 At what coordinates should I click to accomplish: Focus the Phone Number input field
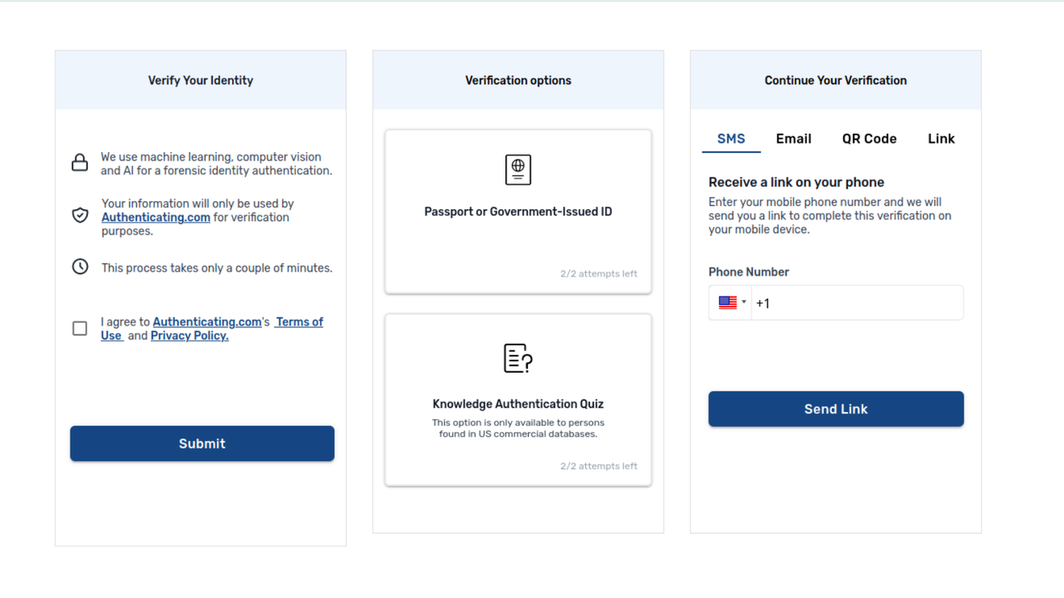[x=857, y=303]
